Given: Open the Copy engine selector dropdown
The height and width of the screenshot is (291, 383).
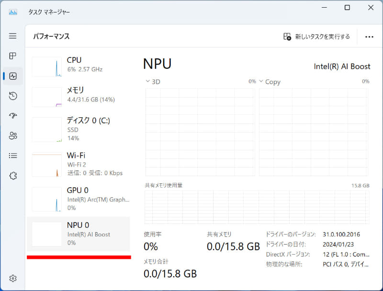Looking at the screenshot, I should (261, 81).
